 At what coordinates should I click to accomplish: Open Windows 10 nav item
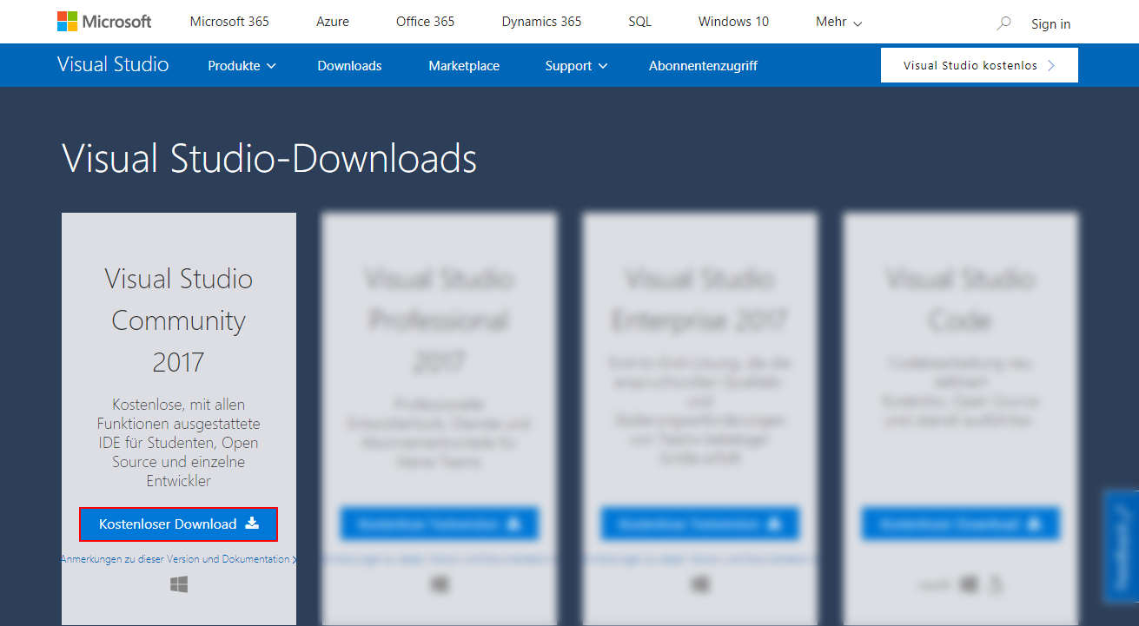click(733, 22)
